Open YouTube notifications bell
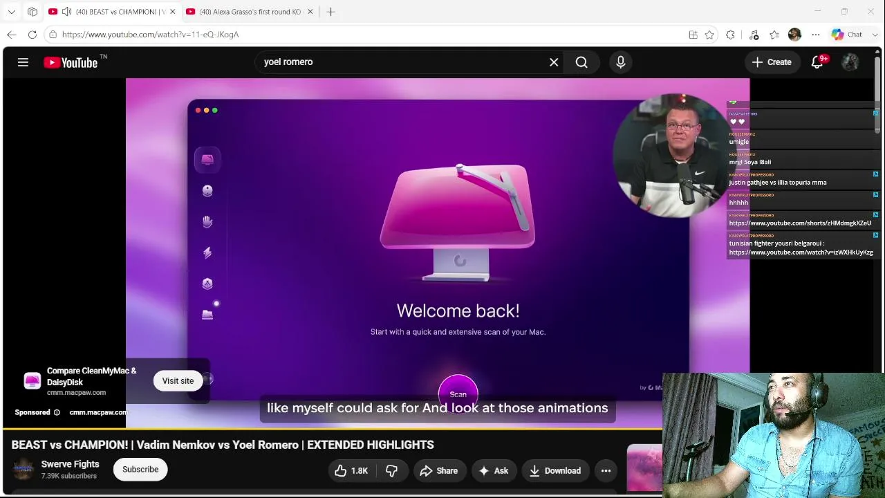This screenshot has height=498, width=885. [x=817, y=62]
